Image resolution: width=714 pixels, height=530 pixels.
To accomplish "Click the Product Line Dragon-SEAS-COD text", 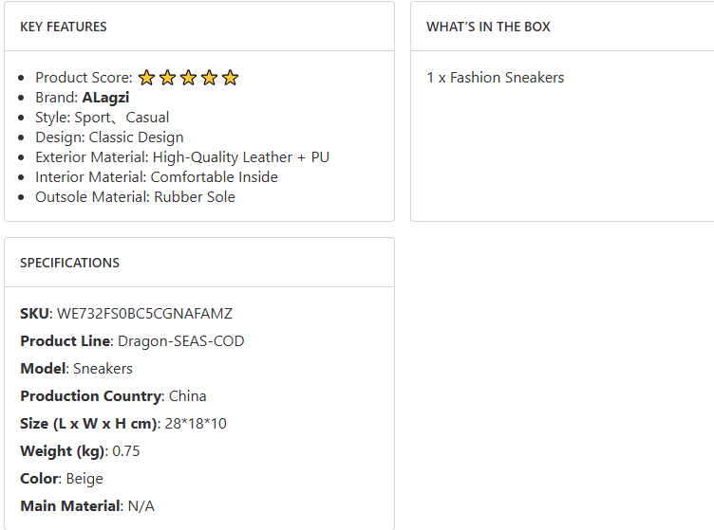I will pos(180,341).
